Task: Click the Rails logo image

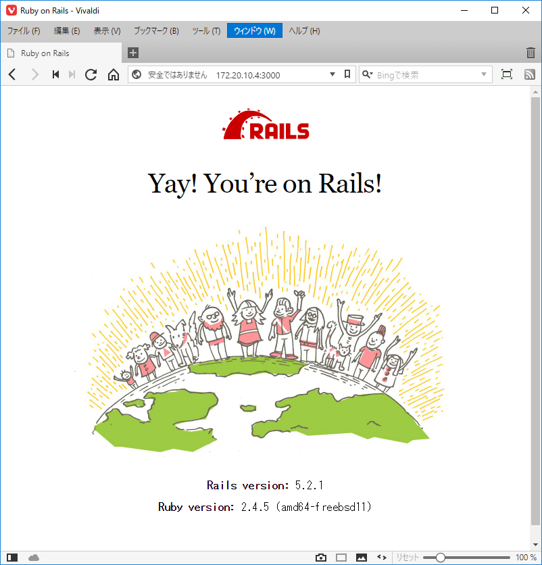Action: pos(266,124)
